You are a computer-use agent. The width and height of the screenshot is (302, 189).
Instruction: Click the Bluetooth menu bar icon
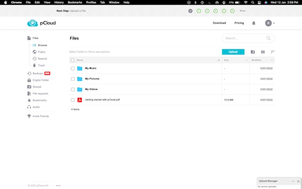pyautogui.click(x=195, y=2)
